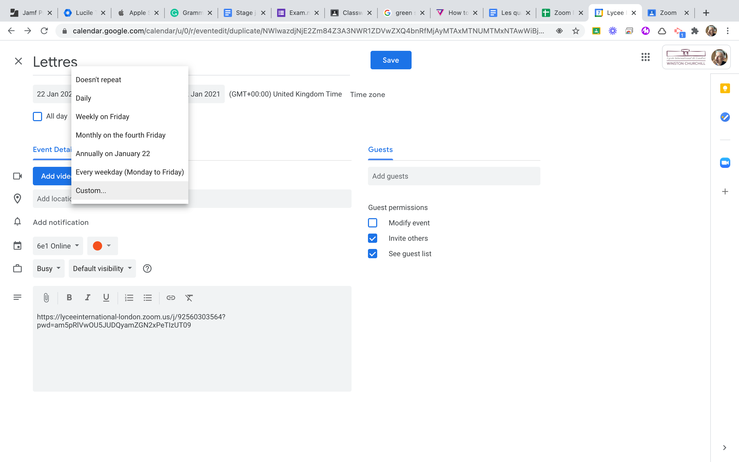Select Custom... from repeat menu
Viewport: 739px width, 462px height.
pyautogui.click(x=91, y=191)
